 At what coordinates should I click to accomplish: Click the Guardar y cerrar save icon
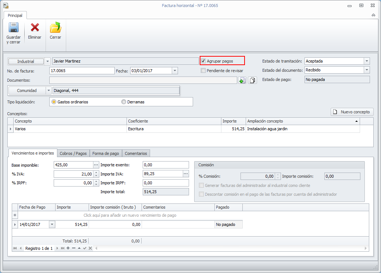pos(14,28)
